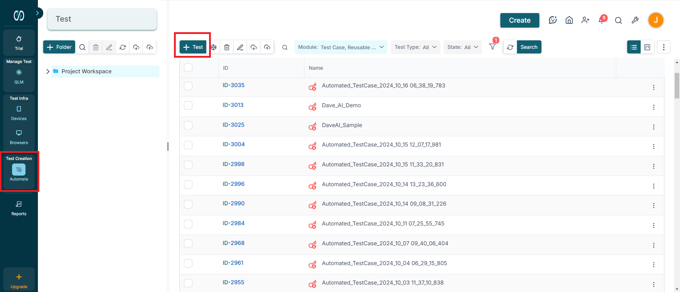Click the Test title field in left panel
Image resolution: width=680 pixels, height=292 pixels.
[102, 19]
